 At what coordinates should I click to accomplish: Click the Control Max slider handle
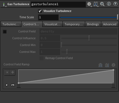point(67,52)
